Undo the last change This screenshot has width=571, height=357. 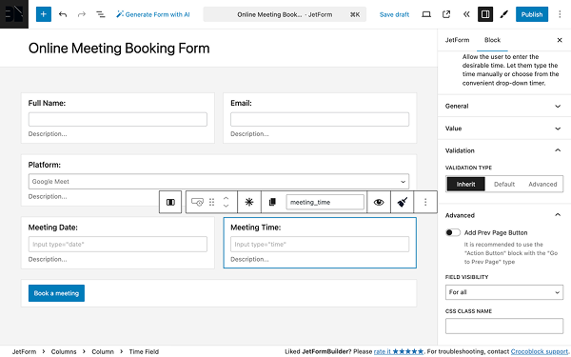(x=63, y=14)
